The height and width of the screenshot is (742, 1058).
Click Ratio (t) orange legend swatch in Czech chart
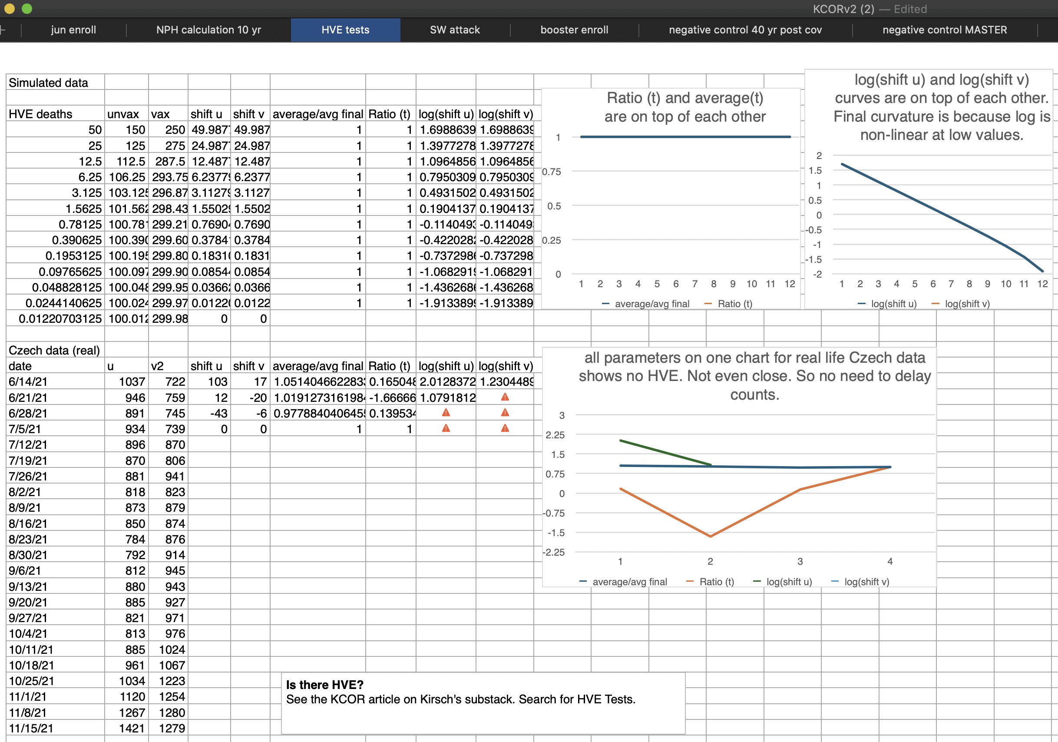click(690, 582)
